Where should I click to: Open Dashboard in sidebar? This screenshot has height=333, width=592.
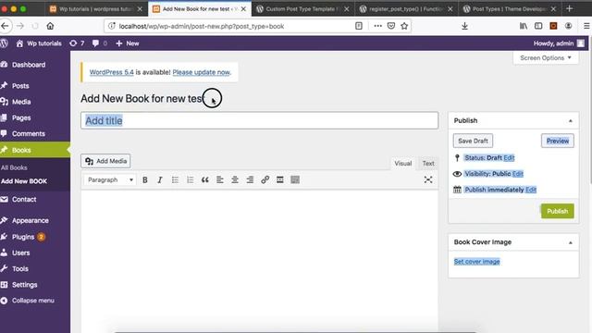pos(29,65)
